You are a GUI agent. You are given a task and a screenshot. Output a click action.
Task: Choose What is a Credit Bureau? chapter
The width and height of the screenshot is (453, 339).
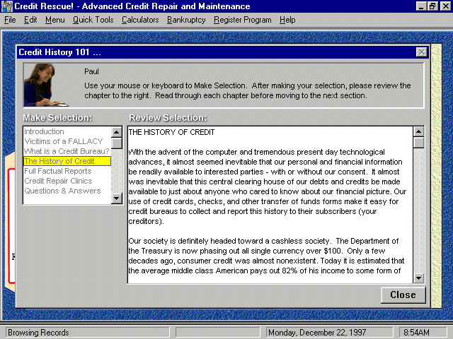pos(67,151)
